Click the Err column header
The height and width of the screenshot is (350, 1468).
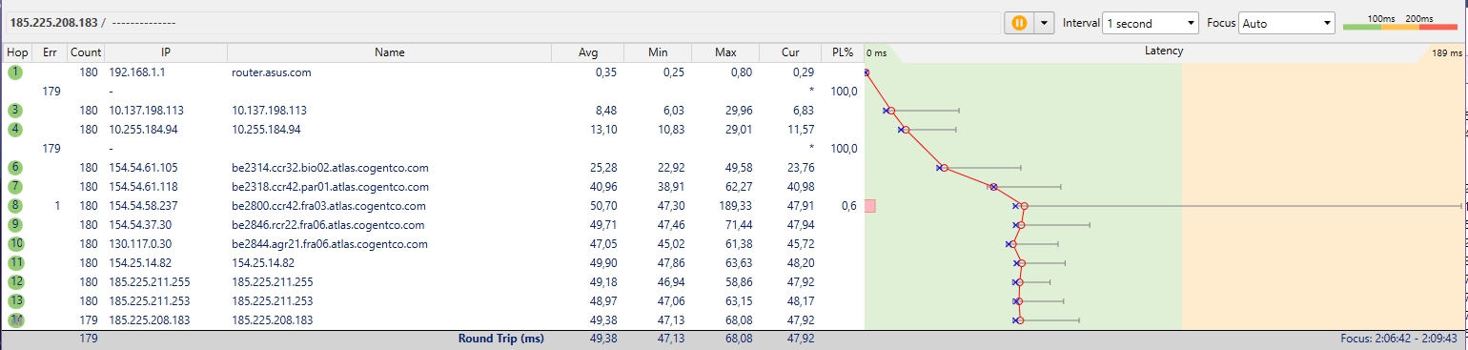click(50, 52)
